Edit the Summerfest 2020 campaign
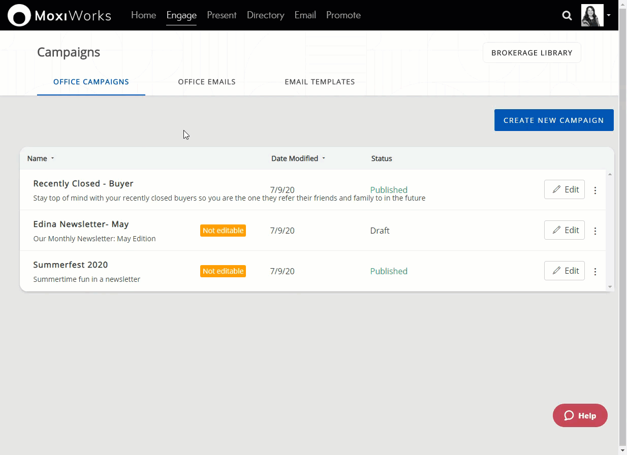The image size is (627, 455). [x=564, y=271]
